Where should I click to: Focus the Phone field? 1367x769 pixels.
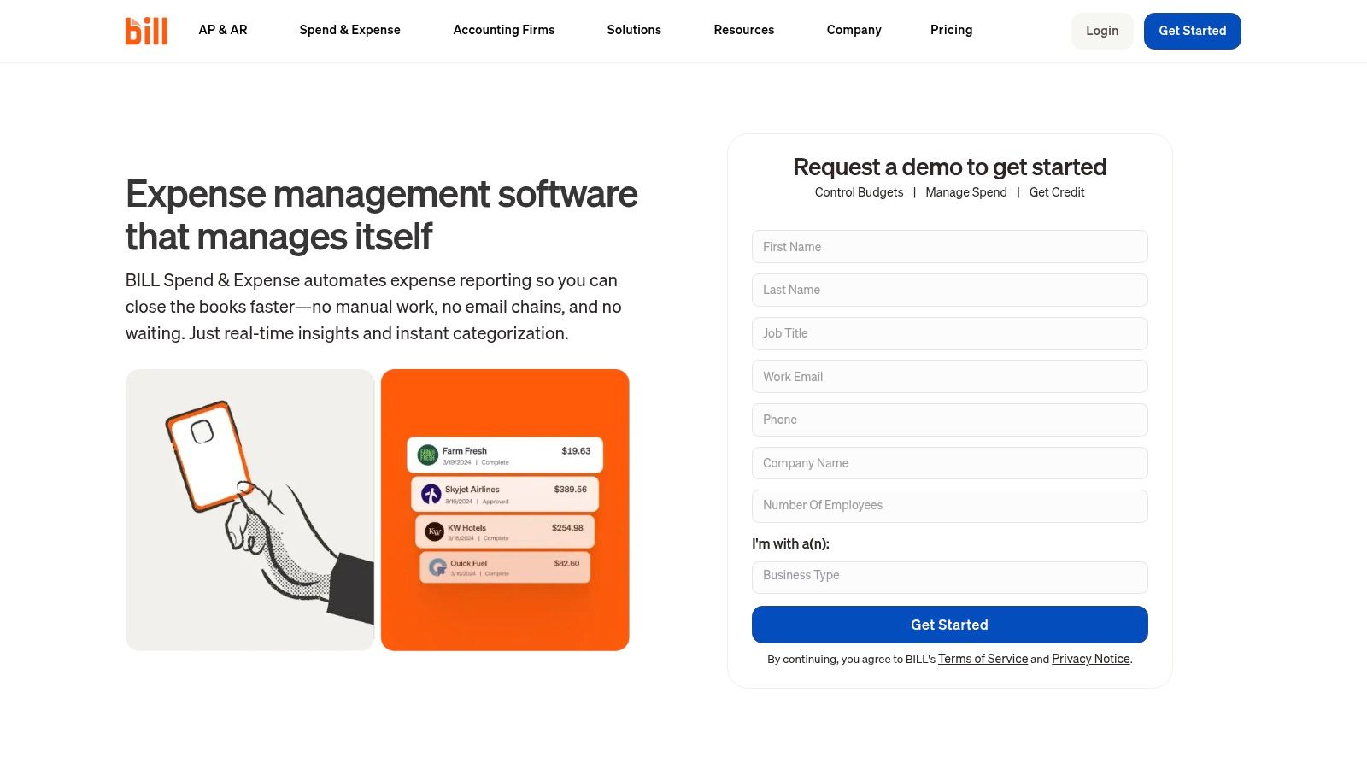(x=950, y=420)
